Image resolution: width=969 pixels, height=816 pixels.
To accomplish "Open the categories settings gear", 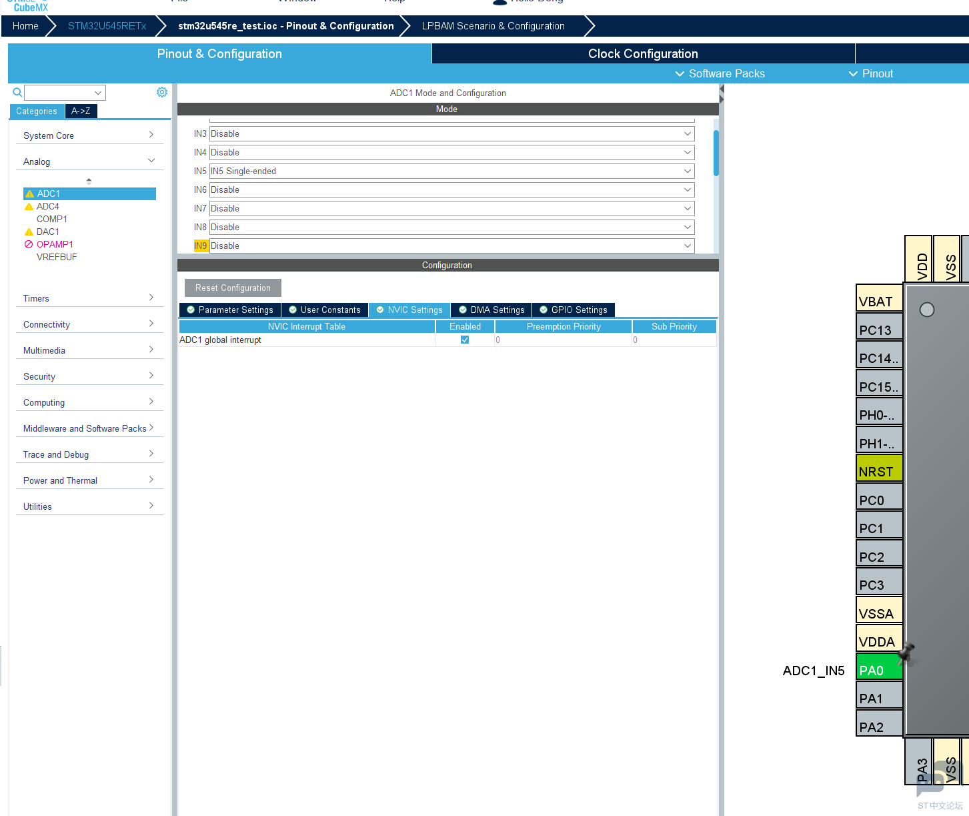I will (162, 92).
